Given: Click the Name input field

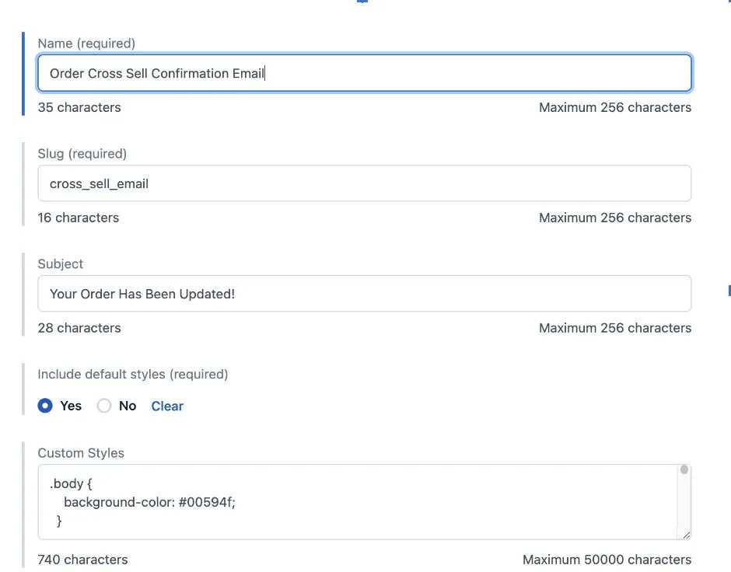Looking at the screenshot, I should 364,73.
